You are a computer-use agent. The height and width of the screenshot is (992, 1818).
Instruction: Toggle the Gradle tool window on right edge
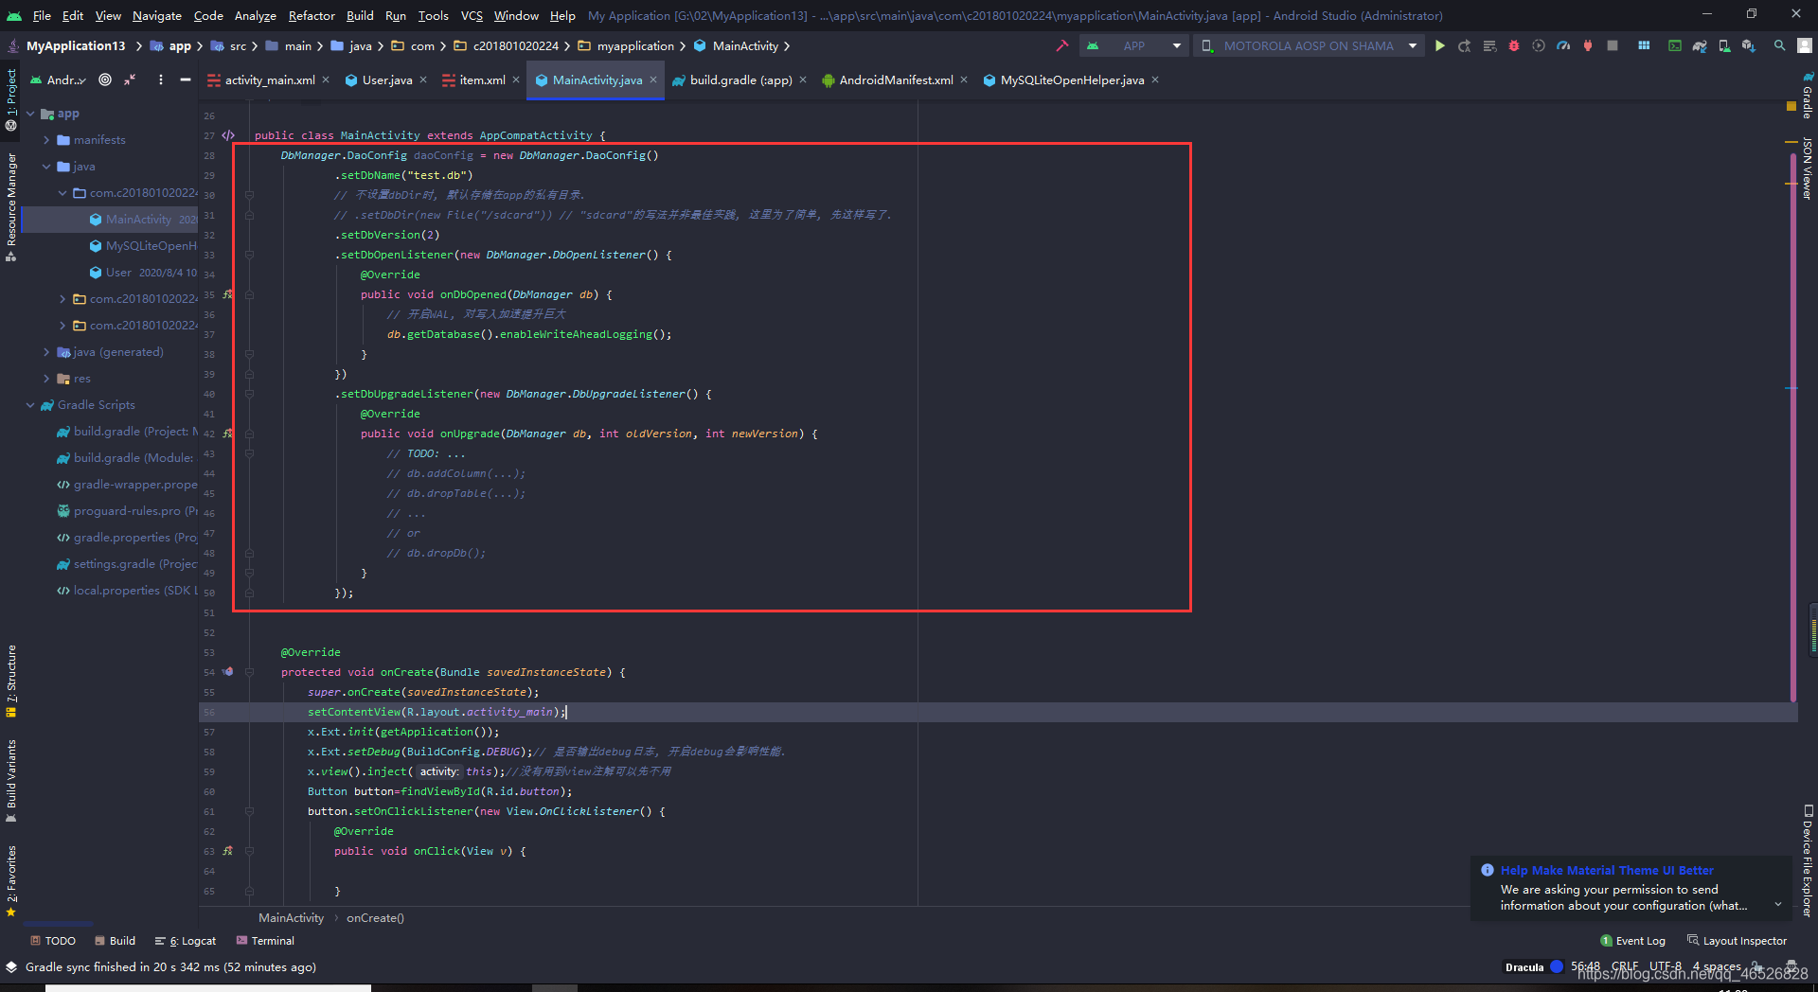pos(1807,95)
